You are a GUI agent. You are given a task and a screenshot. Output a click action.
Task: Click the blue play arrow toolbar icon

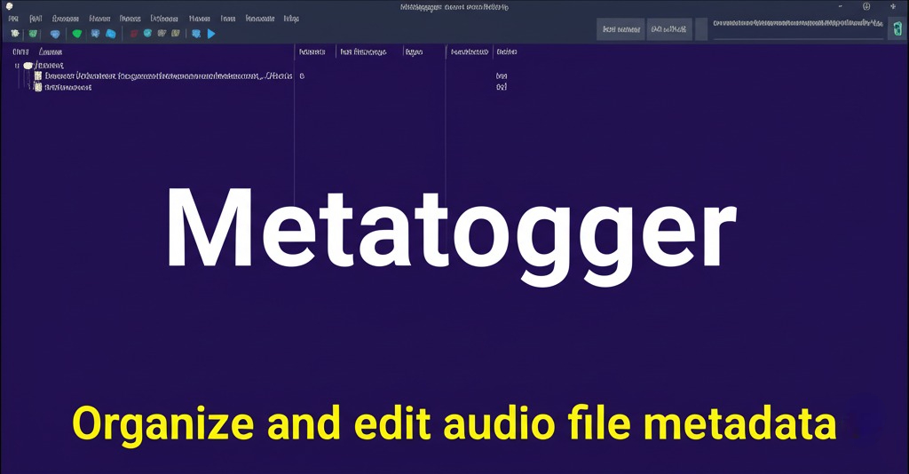211,34
